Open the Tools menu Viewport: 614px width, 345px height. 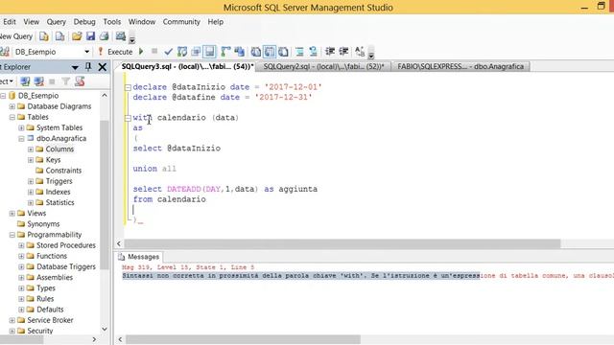coord(111,22)
